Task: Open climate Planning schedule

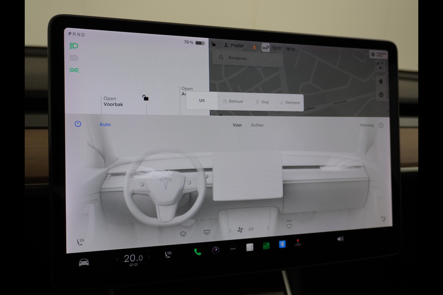Action: [x=367, y=125]
